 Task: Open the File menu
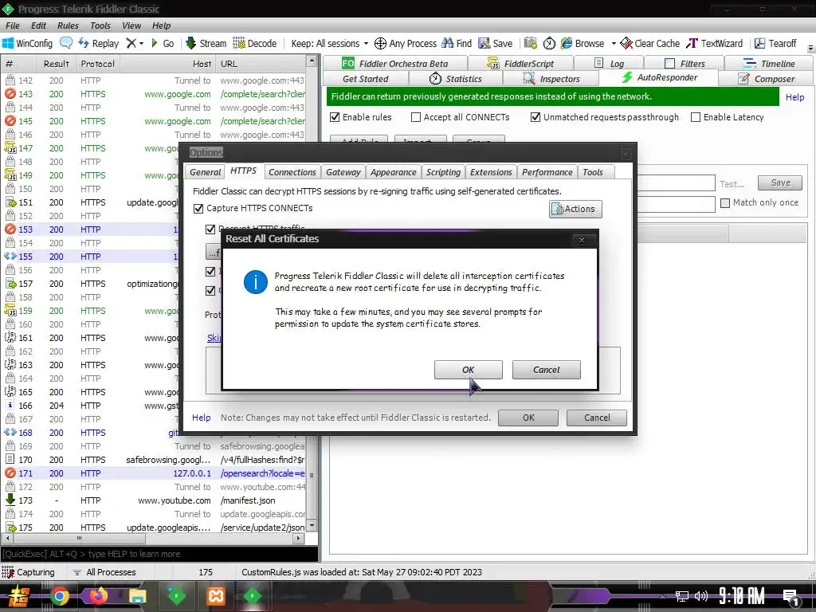pyautogui.click(x=13, y=25)
